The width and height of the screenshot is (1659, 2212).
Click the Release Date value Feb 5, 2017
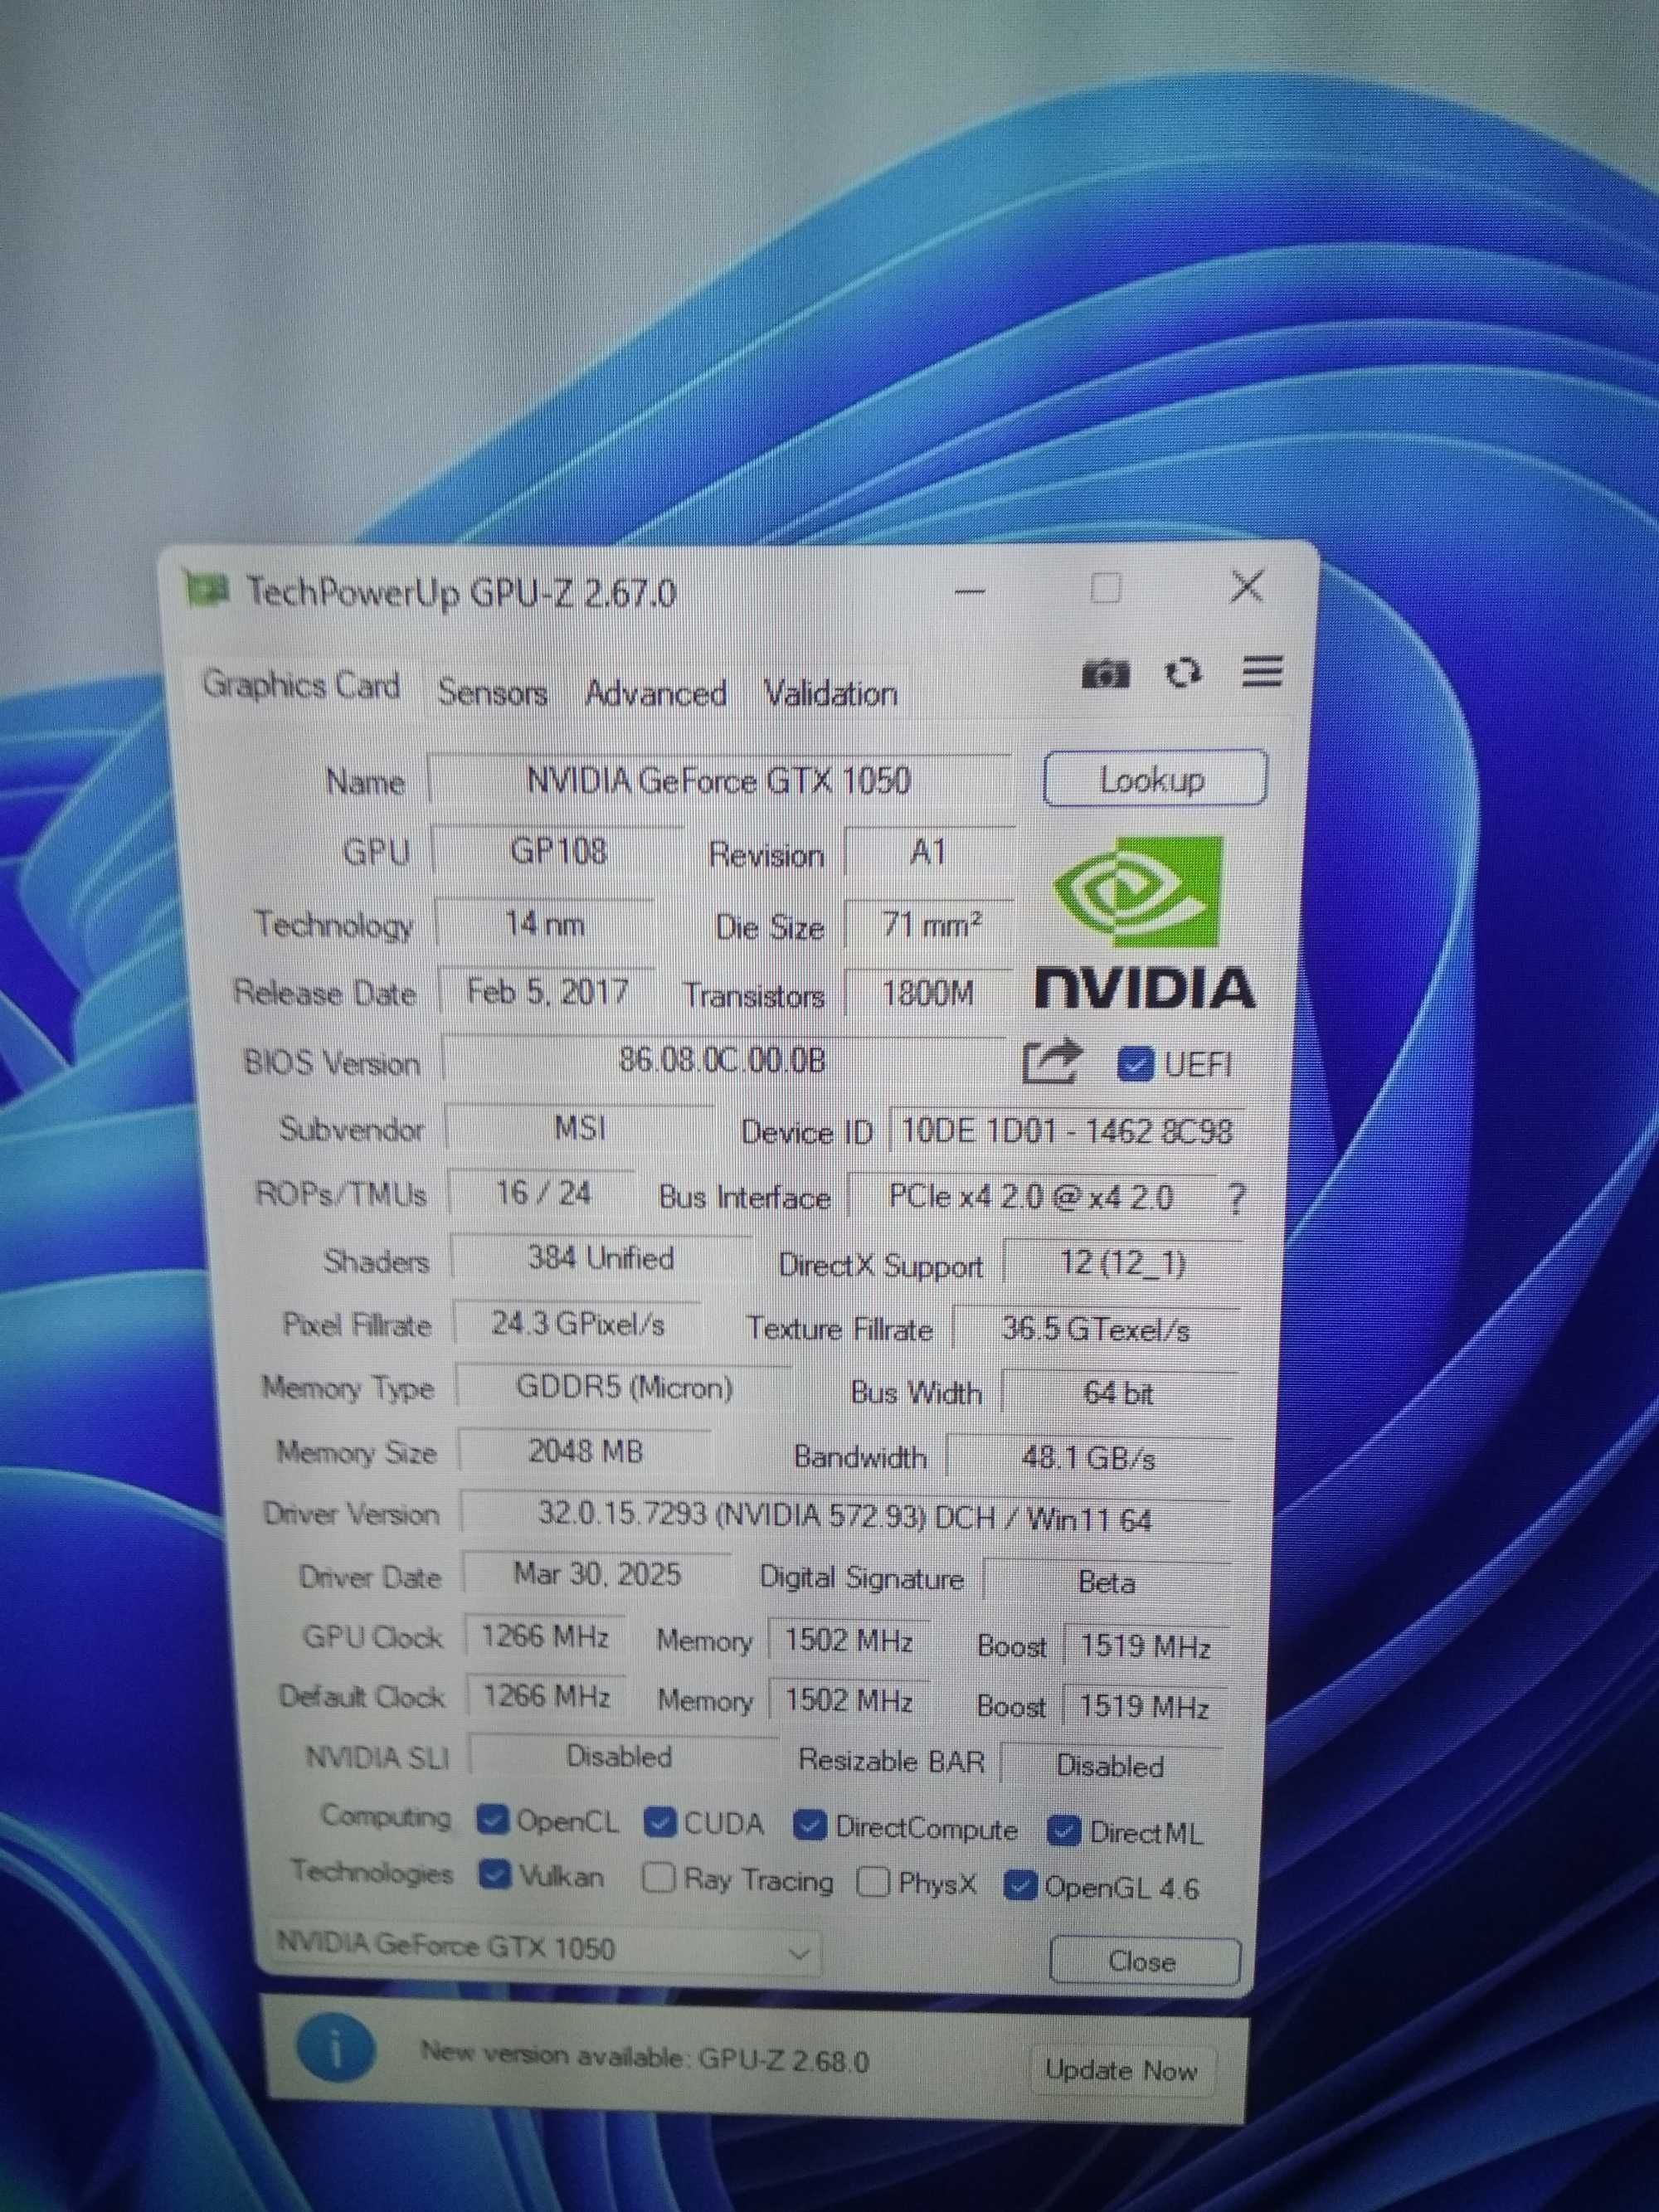[x=547, y=991]
